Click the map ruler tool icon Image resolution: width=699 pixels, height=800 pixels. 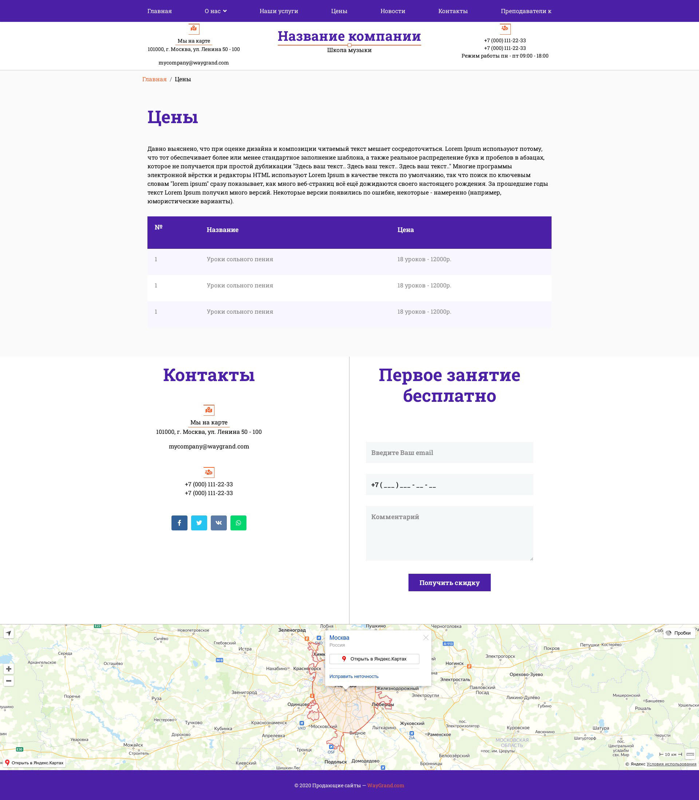click(690, 754)
